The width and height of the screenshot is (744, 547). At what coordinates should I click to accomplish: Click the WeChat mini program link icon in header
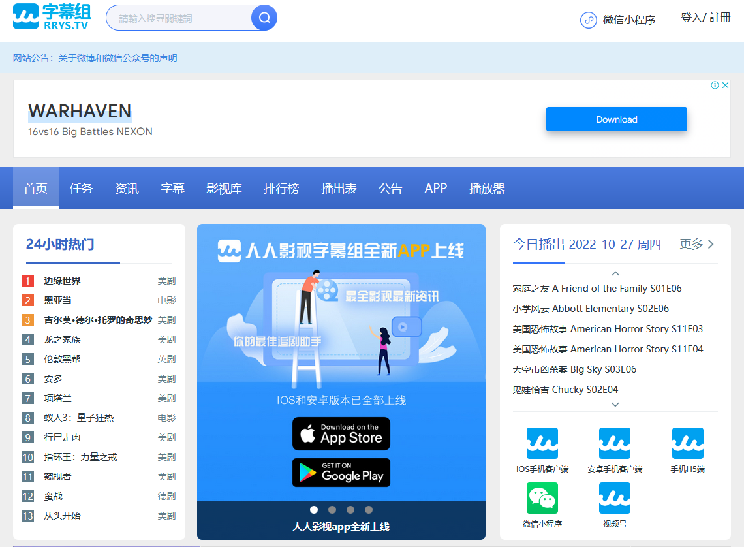point(589,20)
